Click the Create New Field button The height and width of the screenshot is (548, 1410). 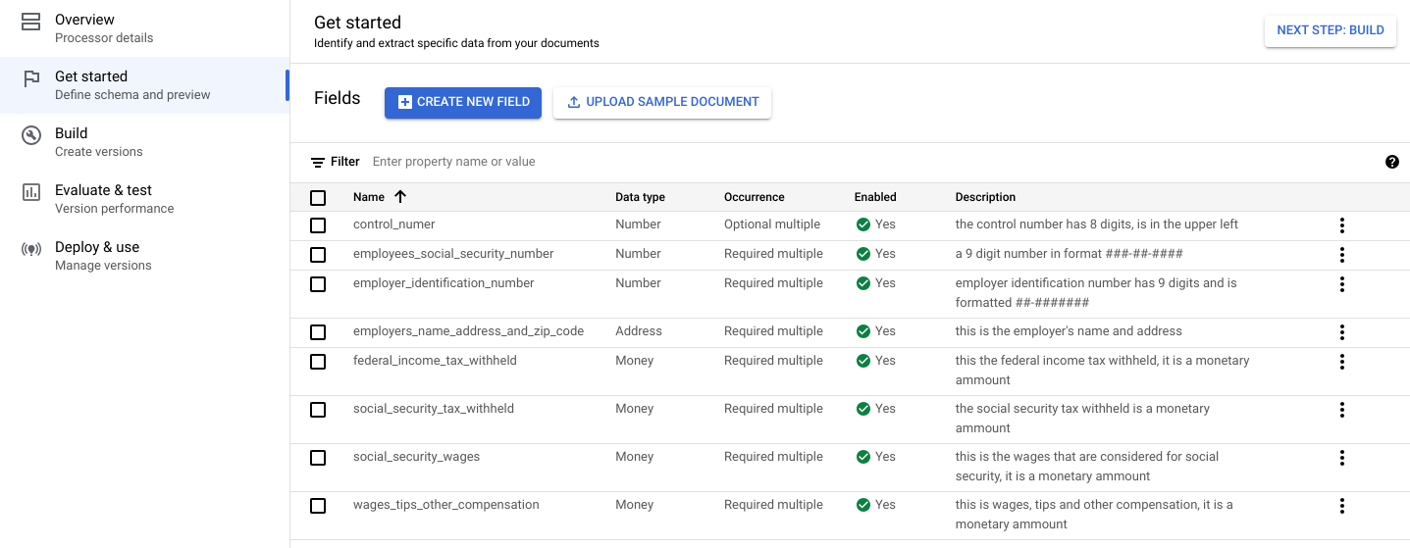coord(462,102)
